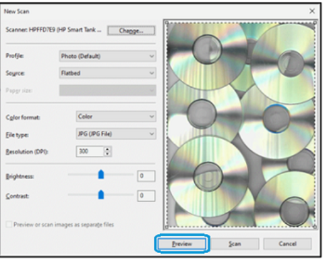Viewport: 327px width, 259px height.
Task: Click the Resolution DPI input field
Action: pos(90,151)
